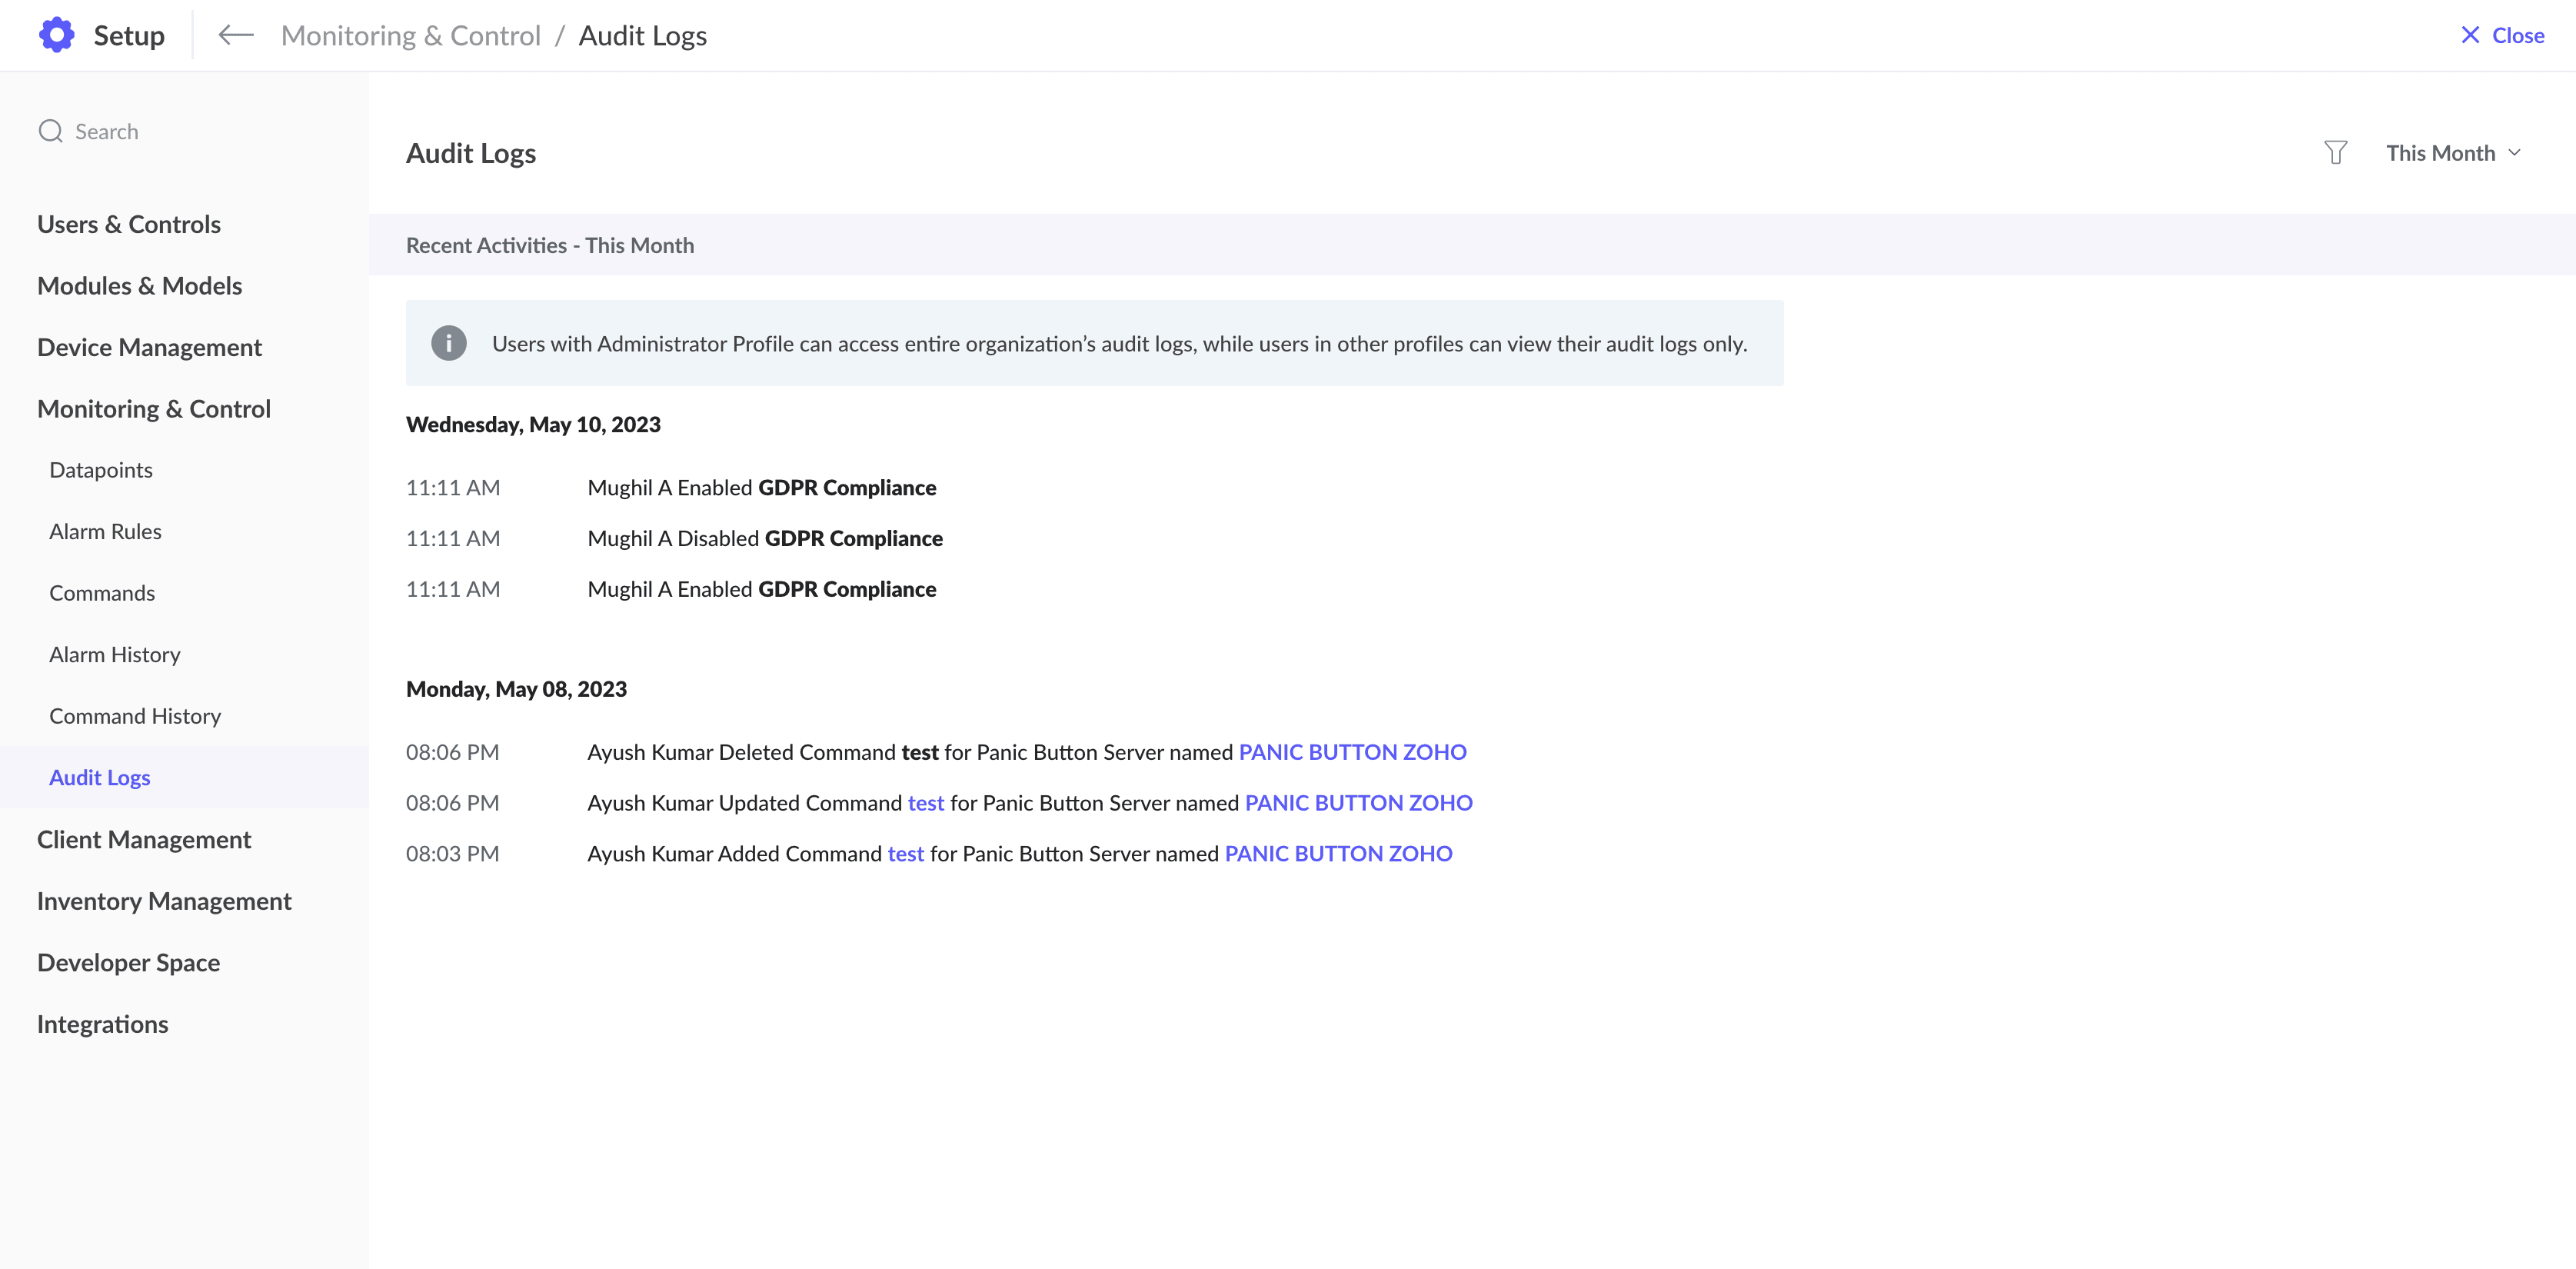Click the Setup gear icon
Viewport: 2576px width, 1269px height.
coord(57,35)
